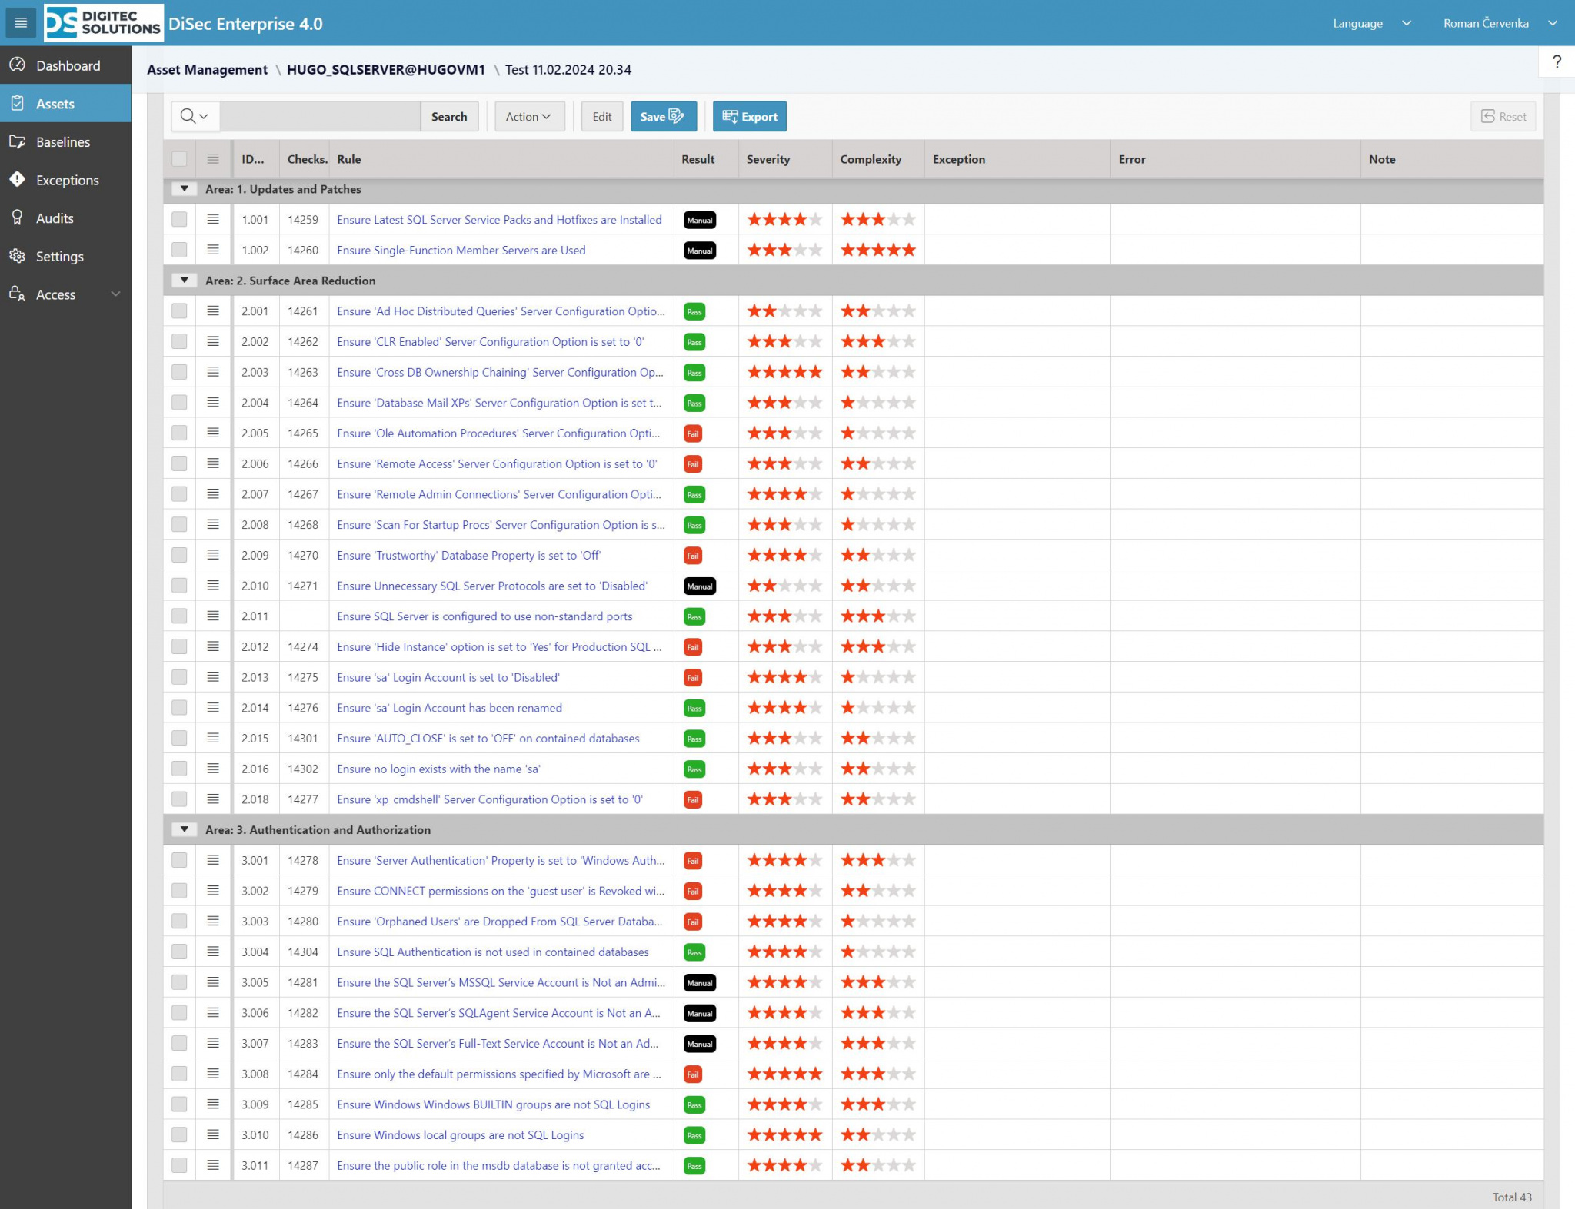Open rule 'Ensure no login exists with the name sa'
1575x1209 pixels.
tap(438, 769)
